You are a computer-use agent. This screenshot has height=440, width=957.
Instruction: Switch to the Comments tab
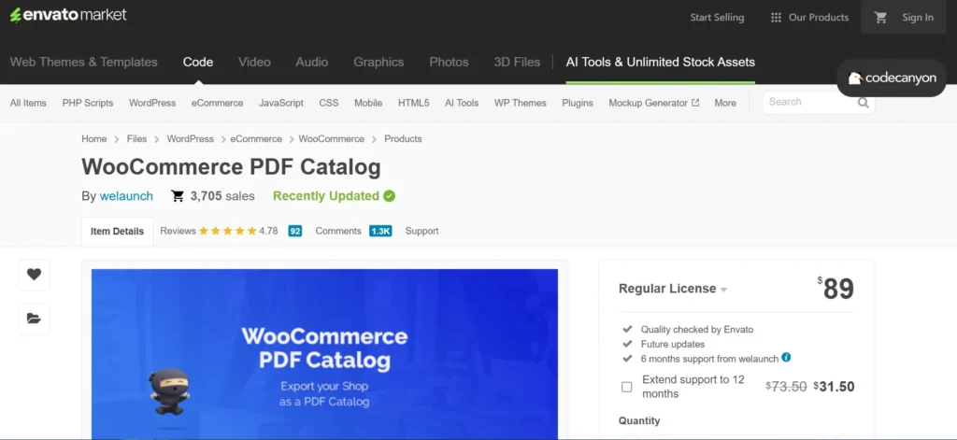pos(338,231)
